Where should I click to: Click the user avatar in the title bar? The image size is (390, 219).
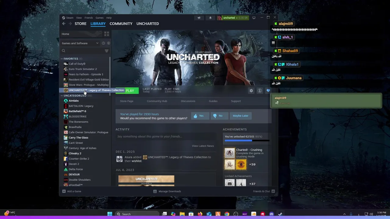point(219,18)
